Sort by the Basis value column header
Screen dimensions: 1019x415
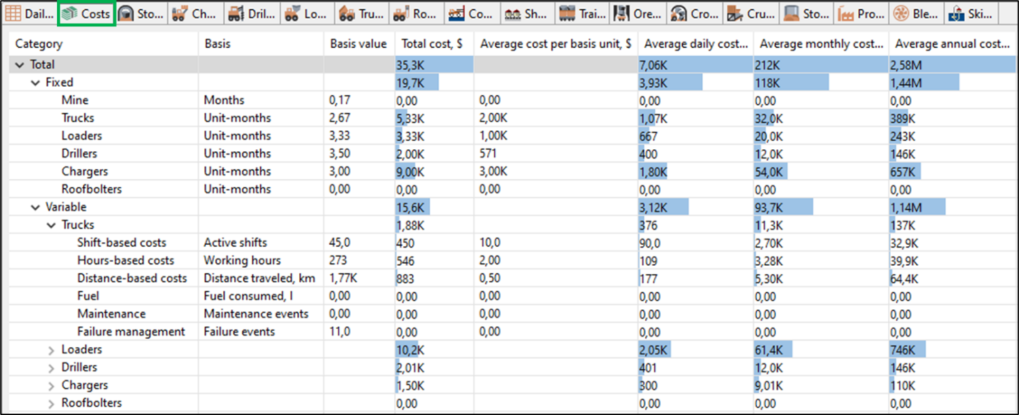359,44
